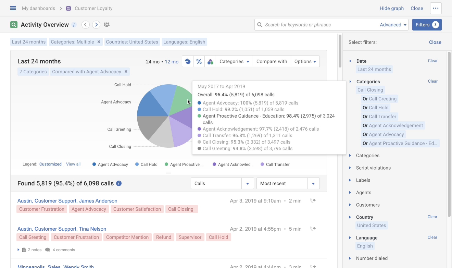Image resolution: width=452 pixels, height=268 pixels.
Task: Click the three-dot overflow menu button
Action: 436,8
